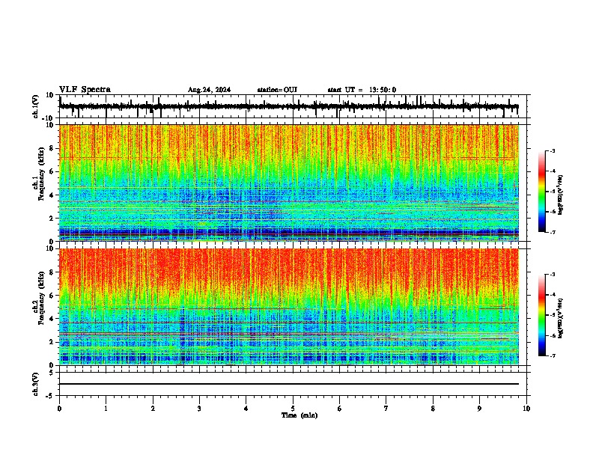Click time-axis tick label "8"

coord(433,409)
